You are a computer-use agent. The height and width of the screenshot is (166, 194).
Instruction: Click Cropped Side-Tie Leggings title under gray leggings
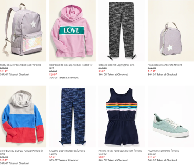point(116,65)
